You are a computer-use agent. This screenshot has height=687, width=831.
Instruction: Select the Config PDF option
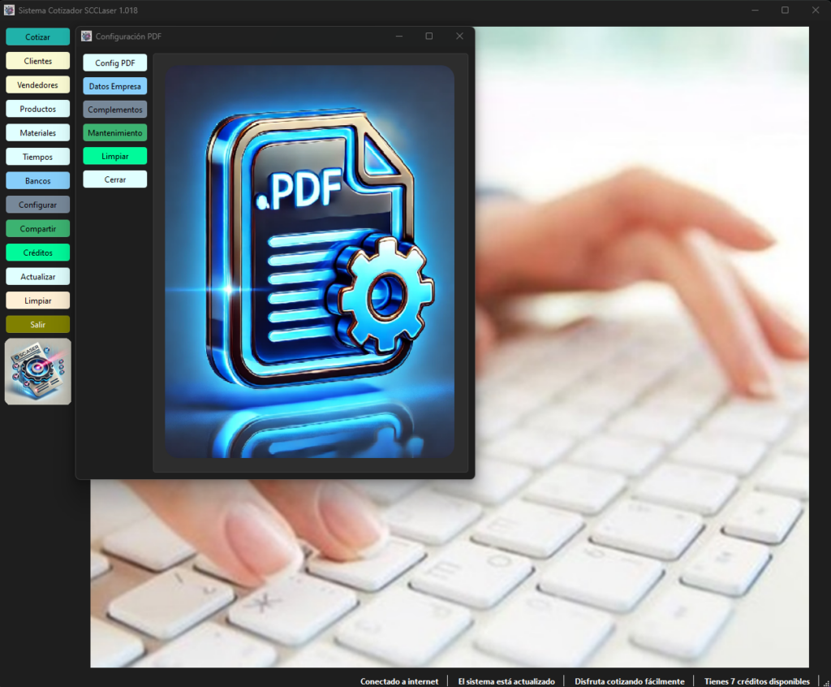[115, 63]
